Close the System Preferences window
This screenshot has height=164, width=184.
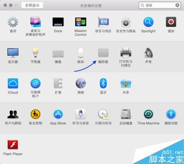click(x=5, y=5)
